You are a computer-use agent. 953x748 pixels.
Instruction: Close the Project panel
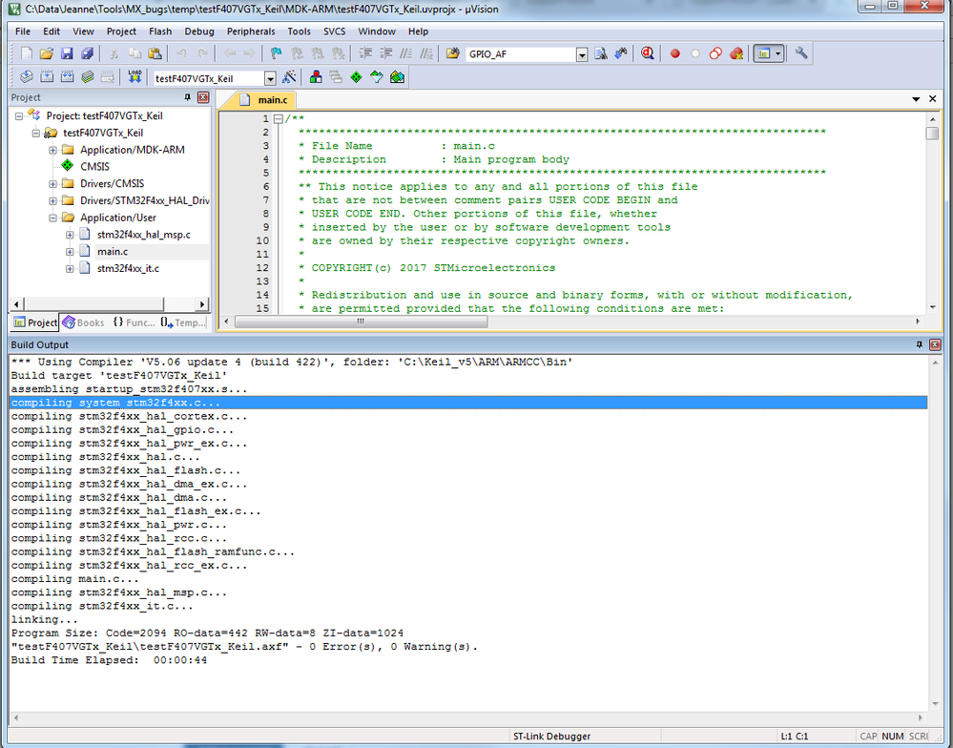[203, 97]
